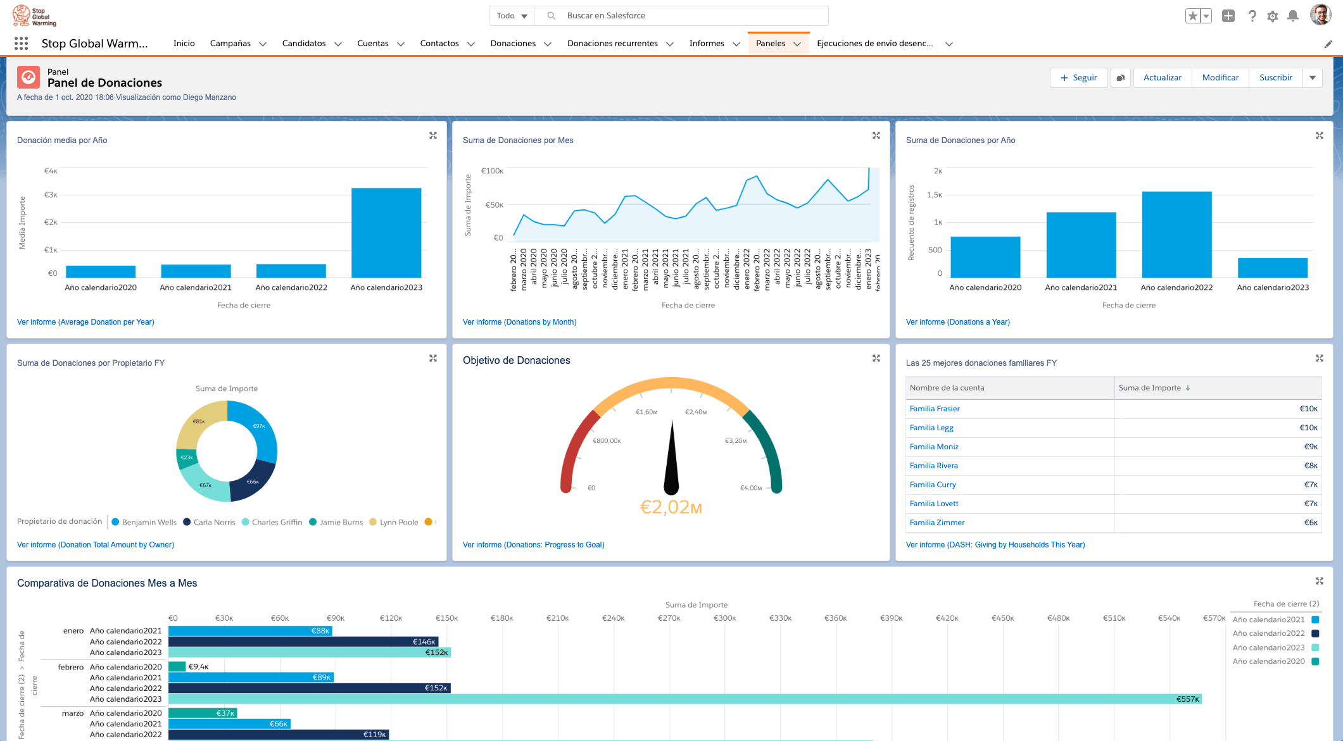Click the Carla Norris legend swatch
1343x741 pixels.
tap(187, 522)
